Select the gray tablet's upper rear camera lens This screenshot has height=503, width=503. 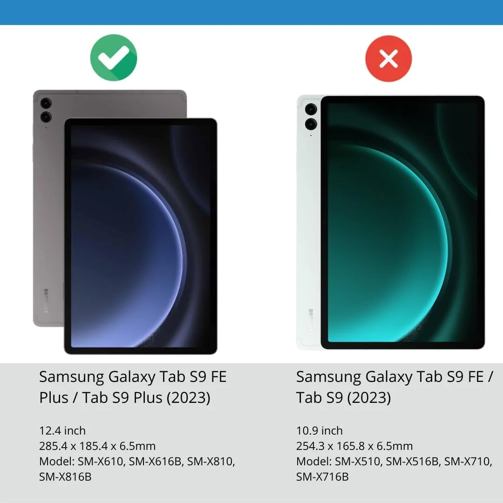click(46, 103)
